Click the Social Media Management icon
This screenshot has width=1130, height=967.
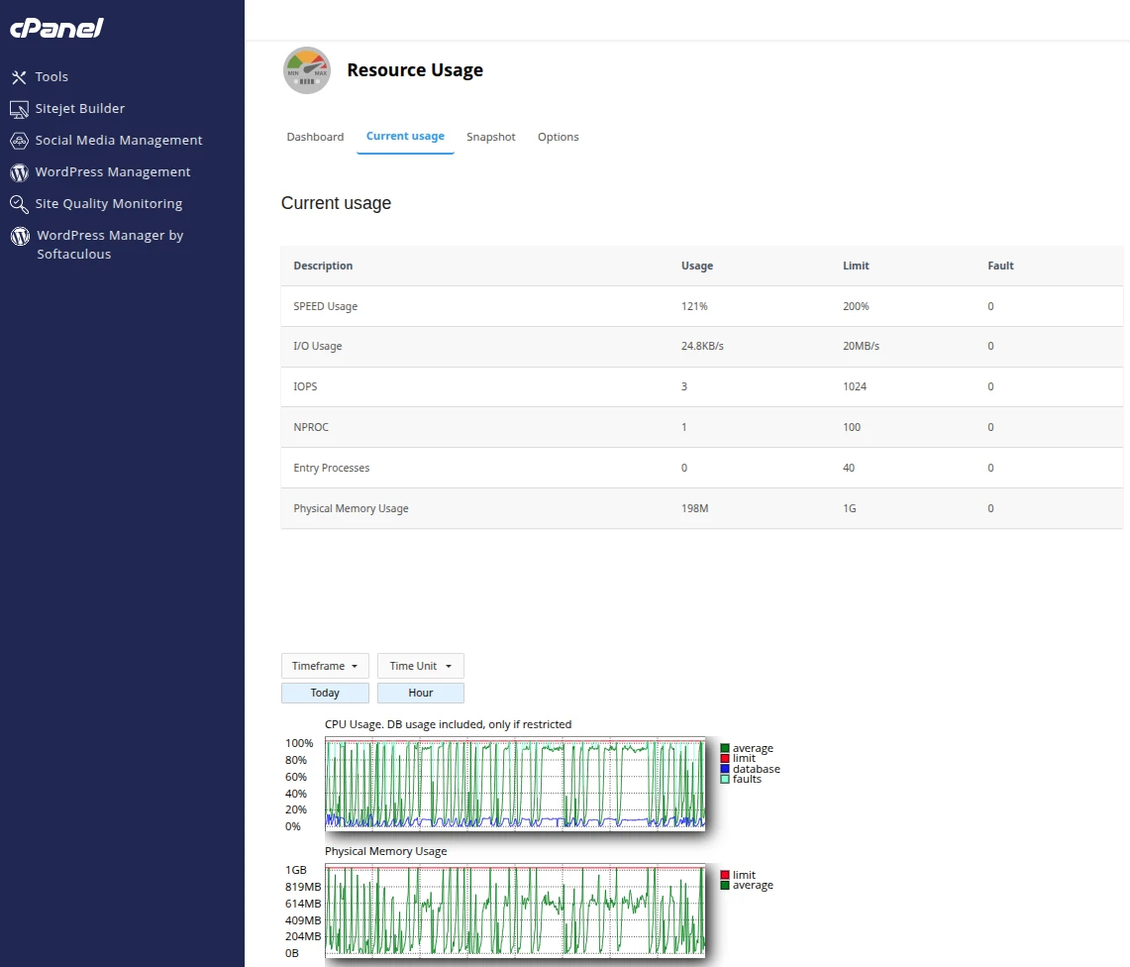(19, 141)
